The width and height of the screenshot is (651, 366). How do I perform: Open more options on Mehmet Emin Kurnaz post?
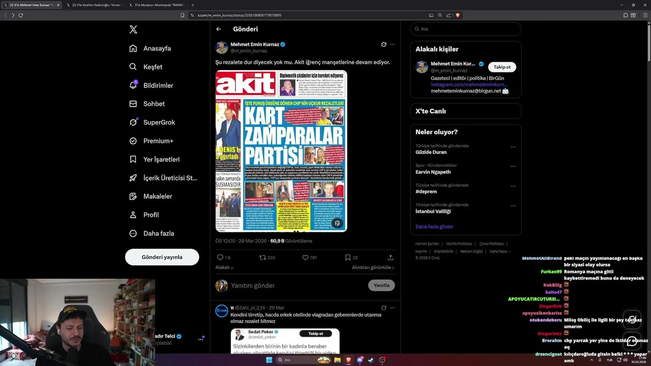click(x=392, y=44)
